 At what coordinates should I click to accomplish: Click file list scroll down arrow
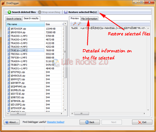click(x=65, y=110)
